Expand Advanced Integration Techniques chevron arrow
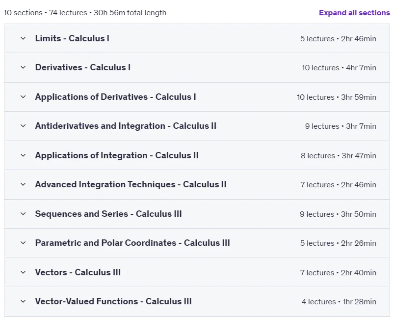 23,184
